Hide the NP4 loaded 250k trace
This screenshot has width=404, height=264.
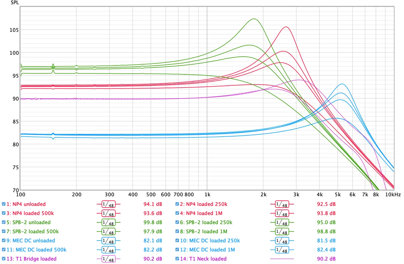[177, 204]
